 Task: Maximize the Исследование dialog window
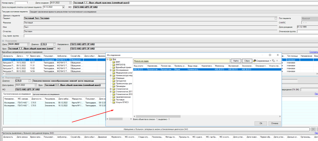coord(270,55)
